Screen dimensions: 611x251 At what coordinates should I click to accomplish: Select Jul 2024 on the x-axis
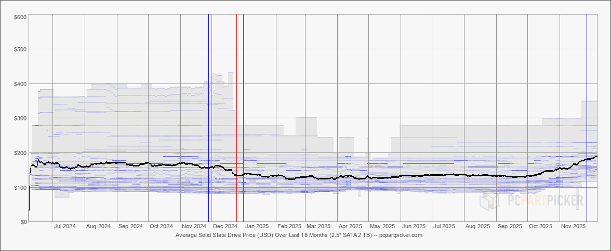[x=65, y=227]
